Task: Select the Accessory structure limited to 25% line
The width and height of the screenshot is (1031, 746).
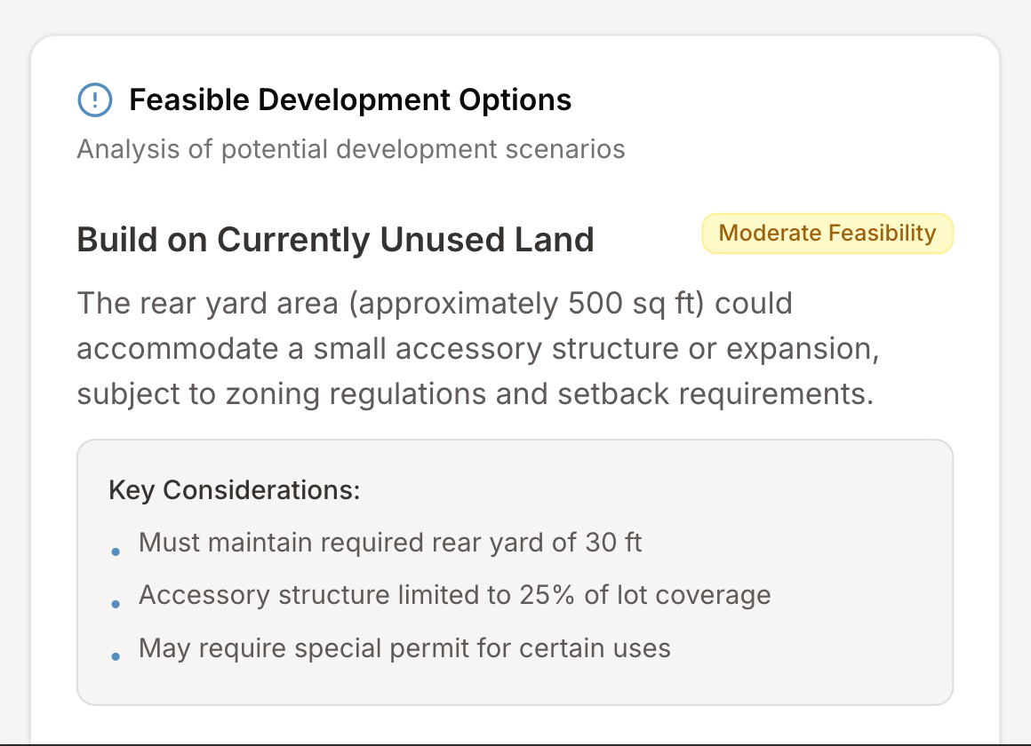Action: (x=454, y=594)
